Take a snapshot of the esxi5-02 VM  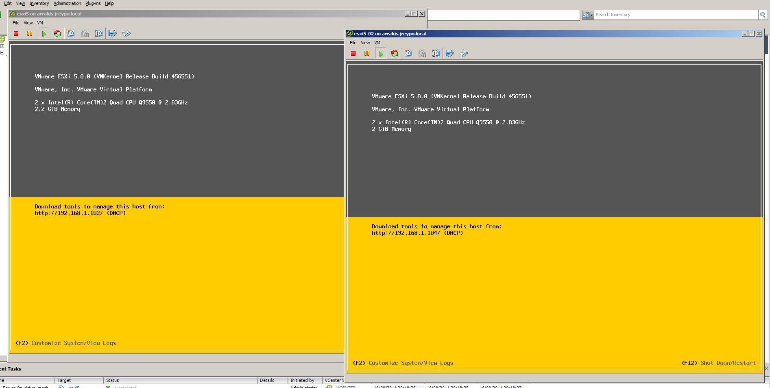click(408, 54)
